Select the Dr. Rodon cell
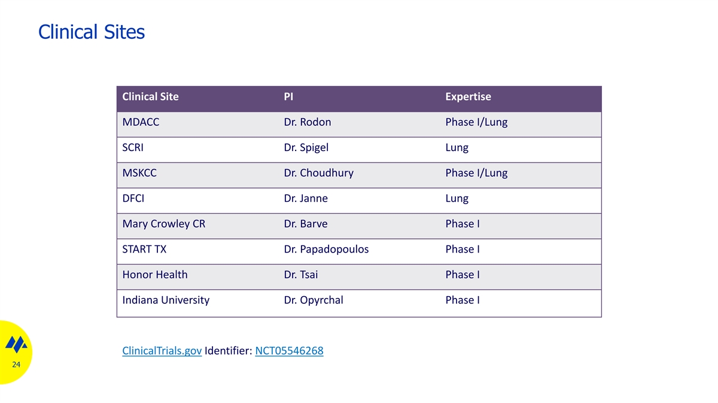The image size is (718, 403). tap(307, 122)
